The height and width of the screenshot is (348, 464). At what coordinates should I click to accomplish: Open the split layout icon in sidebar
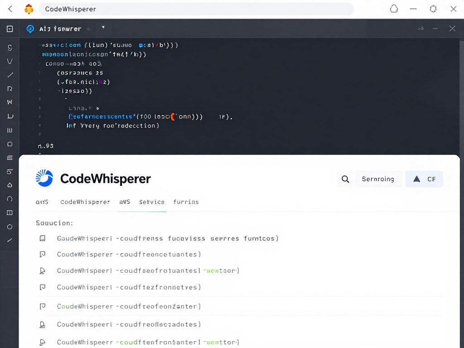[10, 213]
